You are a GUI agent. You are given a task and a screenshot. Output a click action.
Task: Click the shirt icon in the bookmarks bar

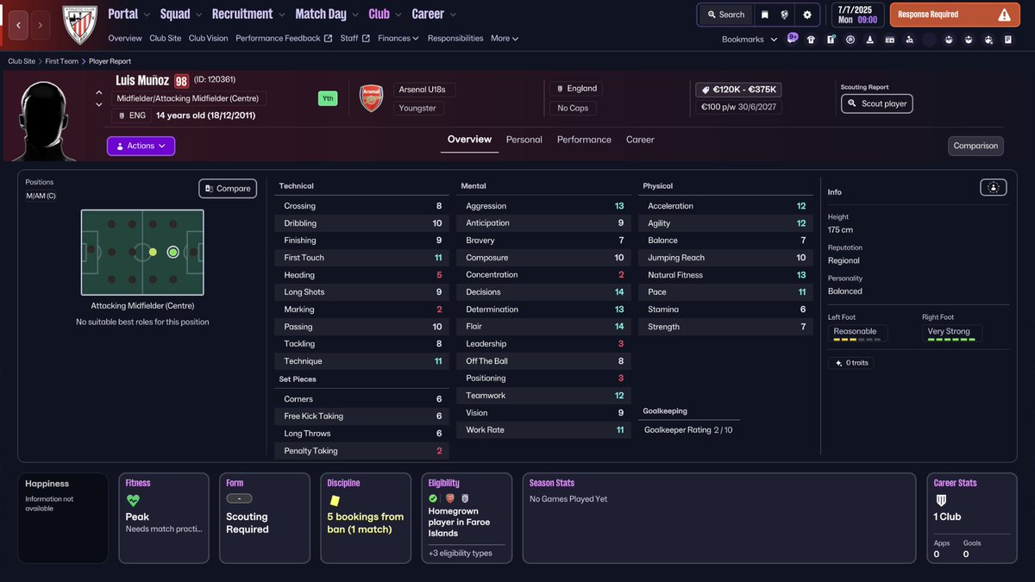(x=811, y=40)
